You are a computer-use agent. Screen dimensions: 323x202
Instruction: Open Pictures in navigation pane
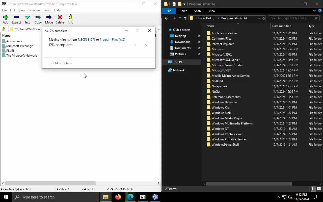coord(180,54)
